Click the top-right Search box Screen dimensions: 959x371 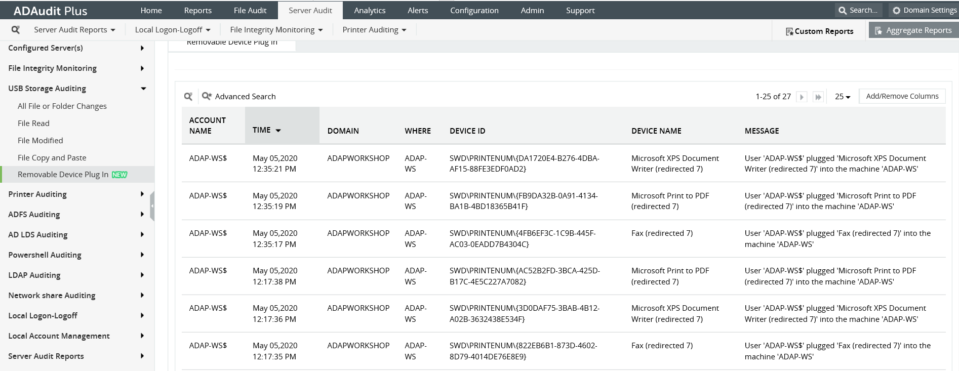click(859, 10)
